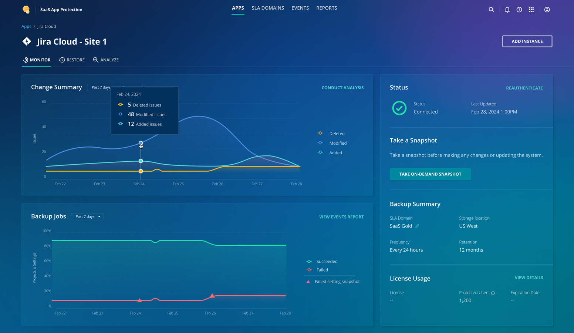Viewport: 574px width, 333px height.
Task: Switch to the ANALYZE tab
Action: tap(106, 60)
